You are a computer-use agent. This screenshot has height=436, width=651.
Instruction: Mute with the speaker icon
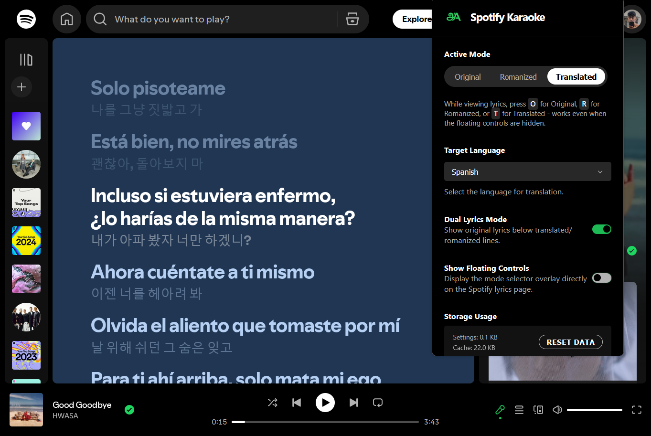(557, 410)
